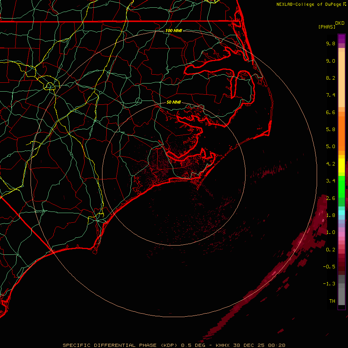
Task: Click the 6.6 color scale value
Action: tap(331, 112)
